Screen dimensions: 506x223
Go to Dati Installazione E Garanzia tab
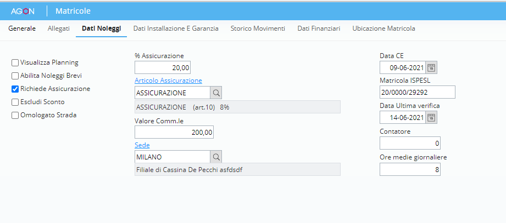click(x=176, y=28)
